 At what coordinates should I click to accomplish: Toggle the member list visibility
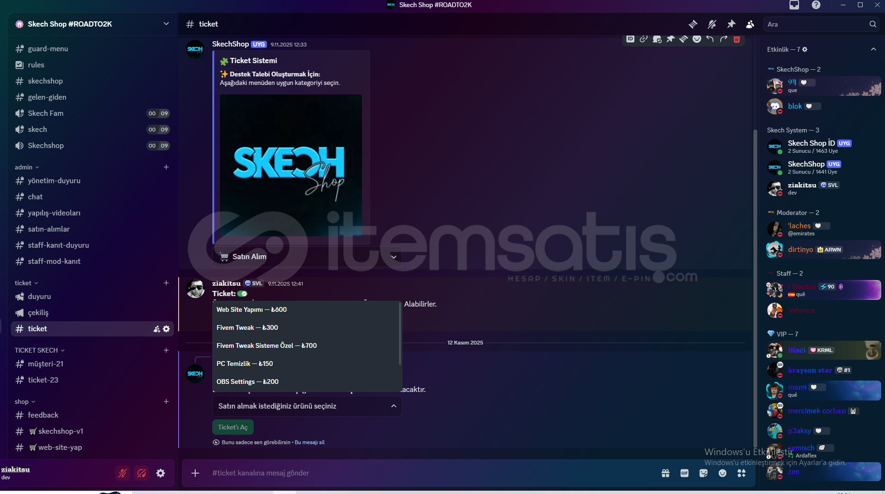tap(750, 24)
